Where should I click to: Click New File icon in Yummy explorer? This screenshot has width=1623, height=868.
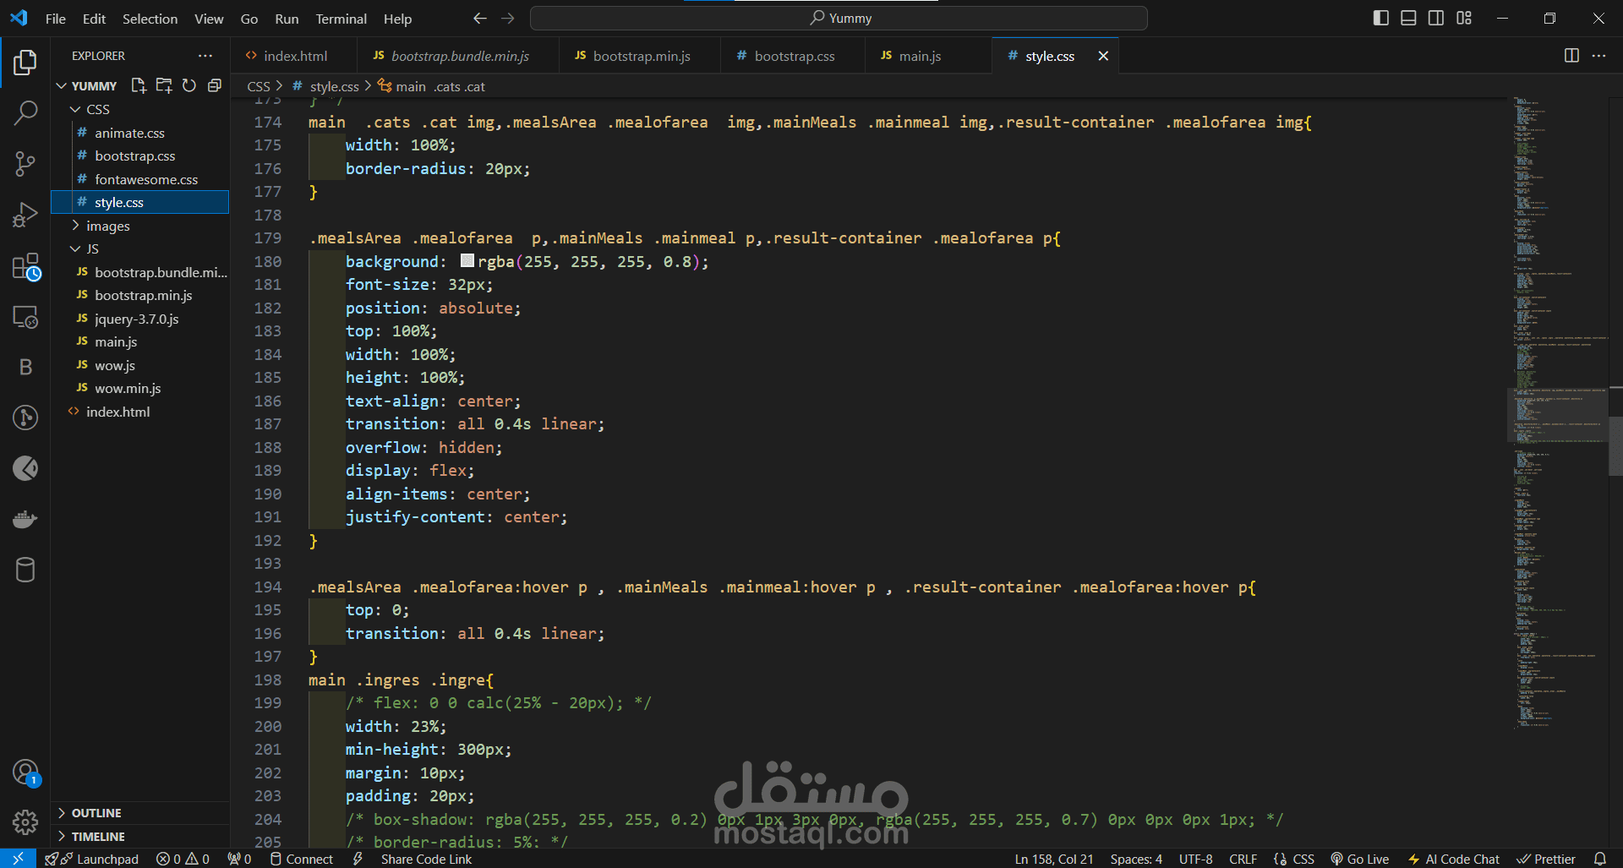point(139,85)
